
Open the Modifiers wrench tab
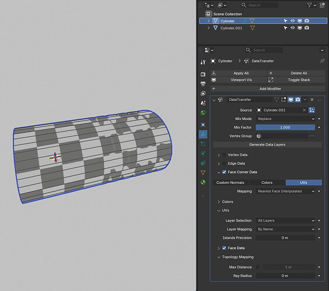pos(203,134)
